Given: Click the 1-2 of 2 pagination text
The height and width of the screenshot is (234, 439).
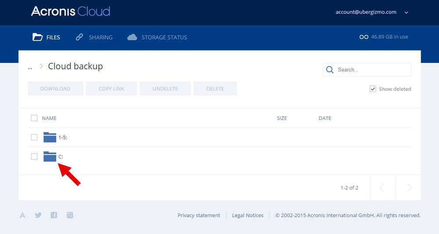Looking at the screenshot, I should pyautogui.click(x=349, y=188).
